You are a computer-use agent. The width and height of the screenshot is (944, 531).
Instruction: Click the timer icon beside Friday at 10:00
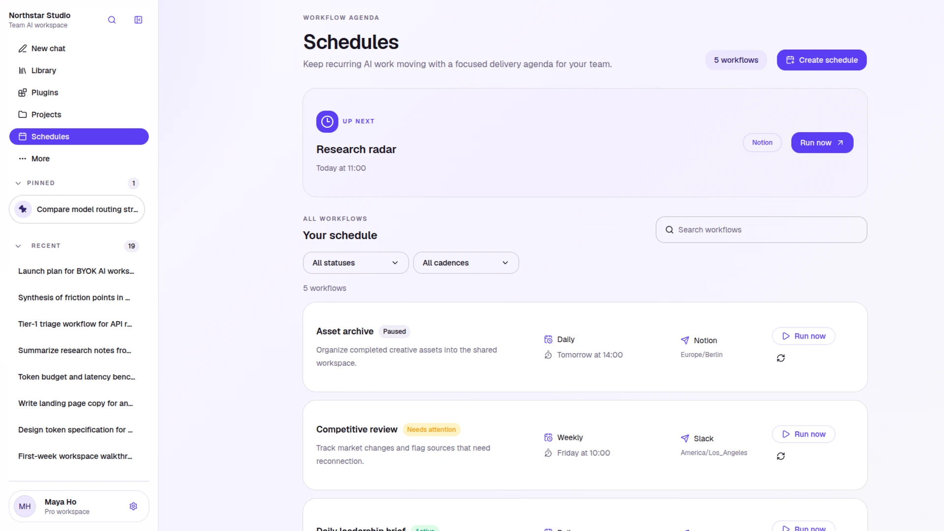[x=548, y=453]
